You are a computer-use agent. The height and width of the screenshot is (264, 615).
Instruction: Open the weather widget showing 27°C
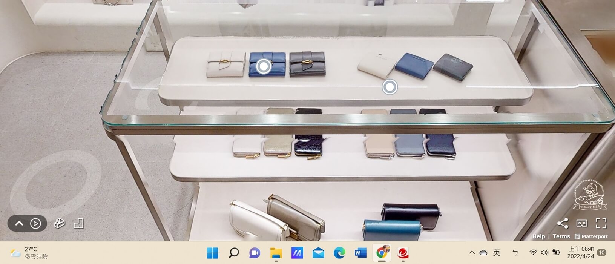(x=29, y=253)
